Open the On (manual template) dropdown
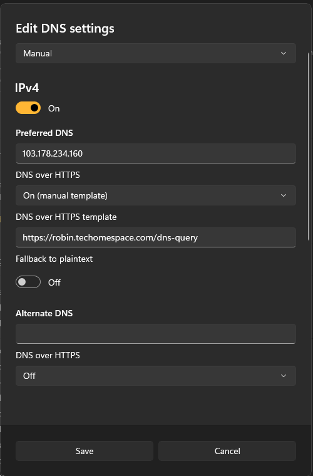This screenshot has width=313, height=476. (x=156, y=195)
